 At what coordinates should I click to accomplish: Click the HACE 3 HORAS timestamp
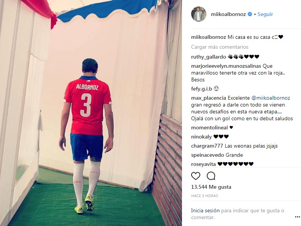tap(204, 196)
